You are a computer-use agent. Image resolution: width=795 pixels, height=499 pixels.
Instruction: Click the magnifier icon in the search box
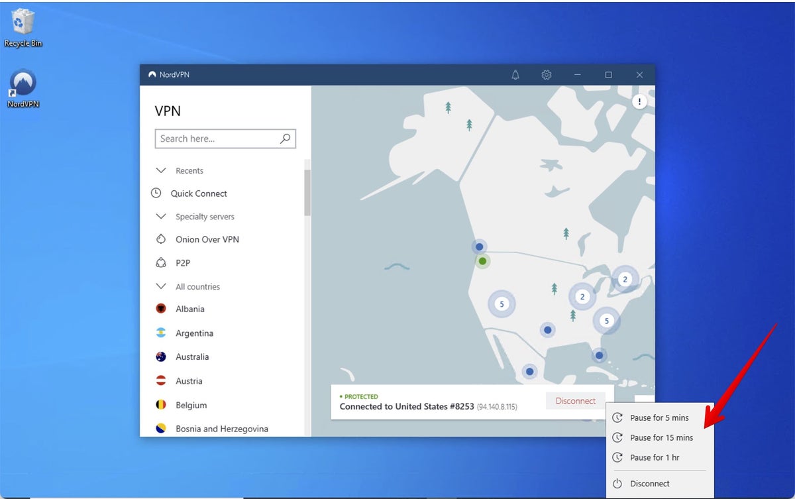[x=285, y=139]
